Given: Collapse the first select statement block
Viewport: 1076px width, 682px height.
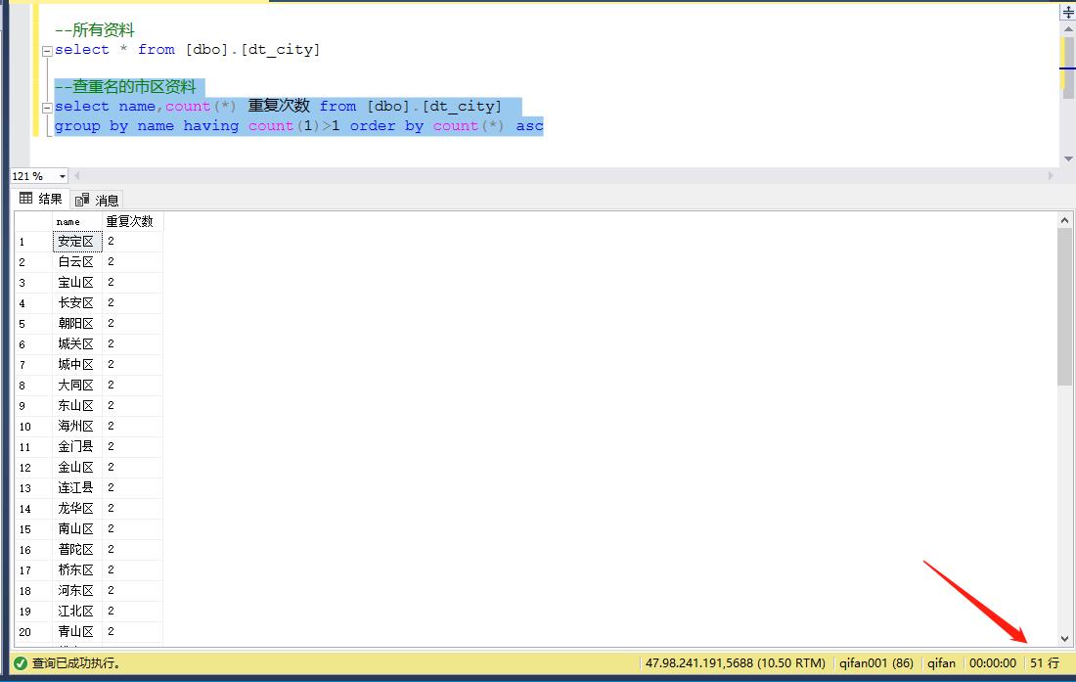Looking at the screenshot, I should pos(46,51).
